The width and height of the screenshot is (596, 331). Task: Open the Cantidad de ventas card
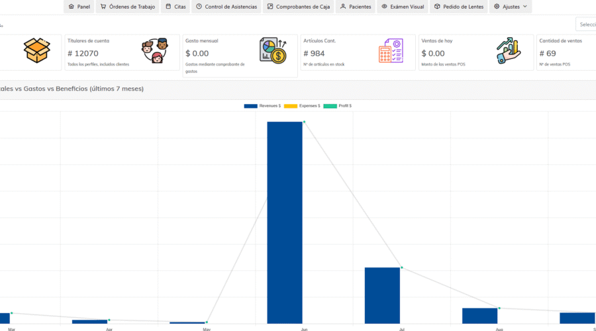coord(566,52)
